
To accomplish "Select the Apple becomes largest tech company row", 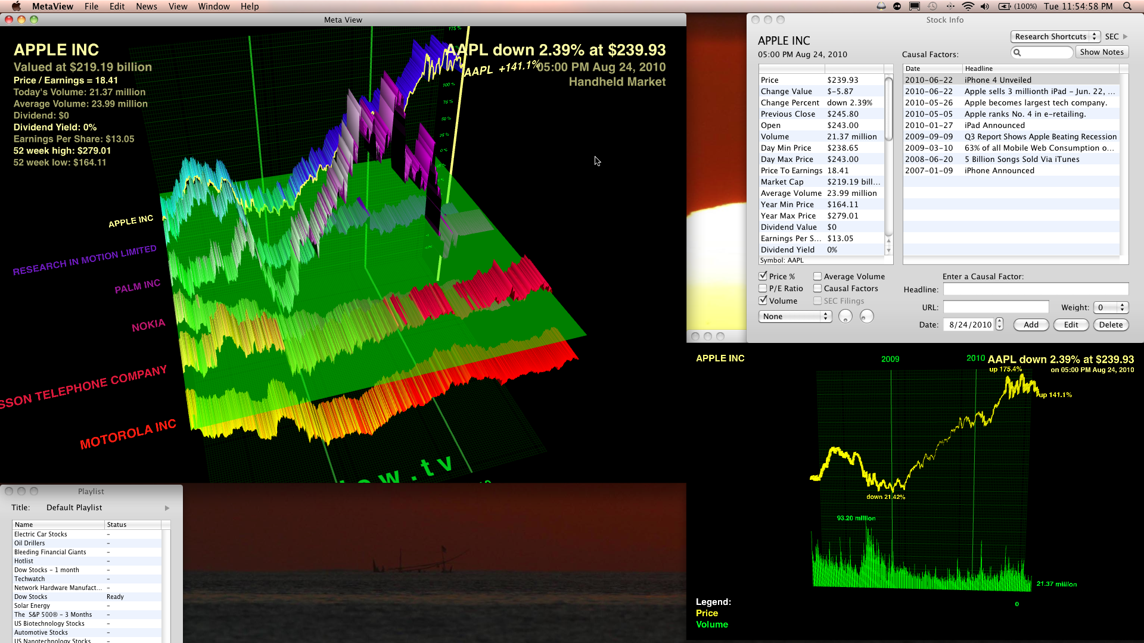I will click(1011, 103).
